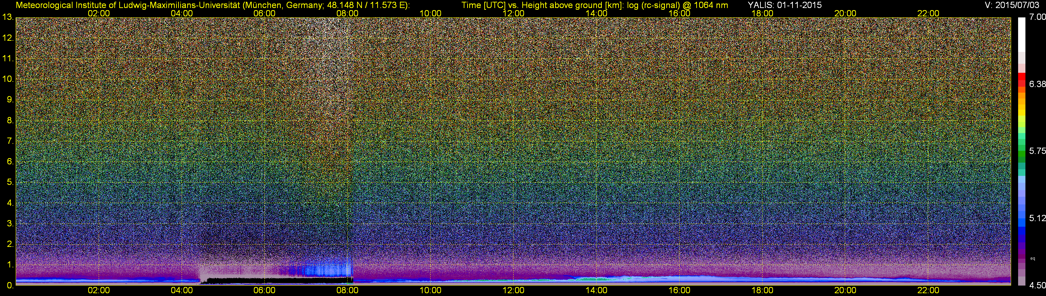Click the 6.38 colorbar scale value
Viewport: 1046px width, 296px height.
click(x=1037, y=84)
